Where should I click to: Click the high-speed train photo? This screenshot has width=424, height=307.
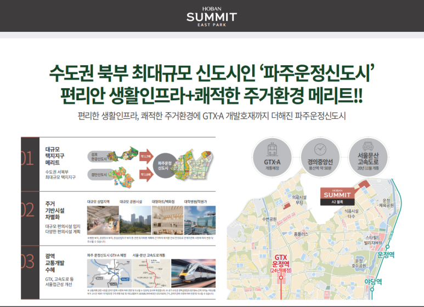[193, 274]
